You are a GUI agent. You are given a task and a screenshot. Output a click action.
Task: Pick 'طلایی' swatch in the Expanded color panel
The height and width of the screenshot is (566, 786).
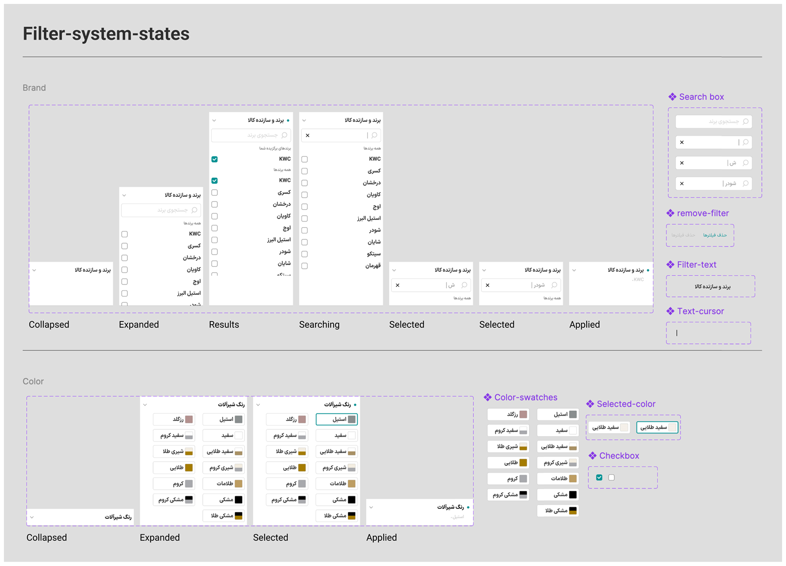point(174,468)
